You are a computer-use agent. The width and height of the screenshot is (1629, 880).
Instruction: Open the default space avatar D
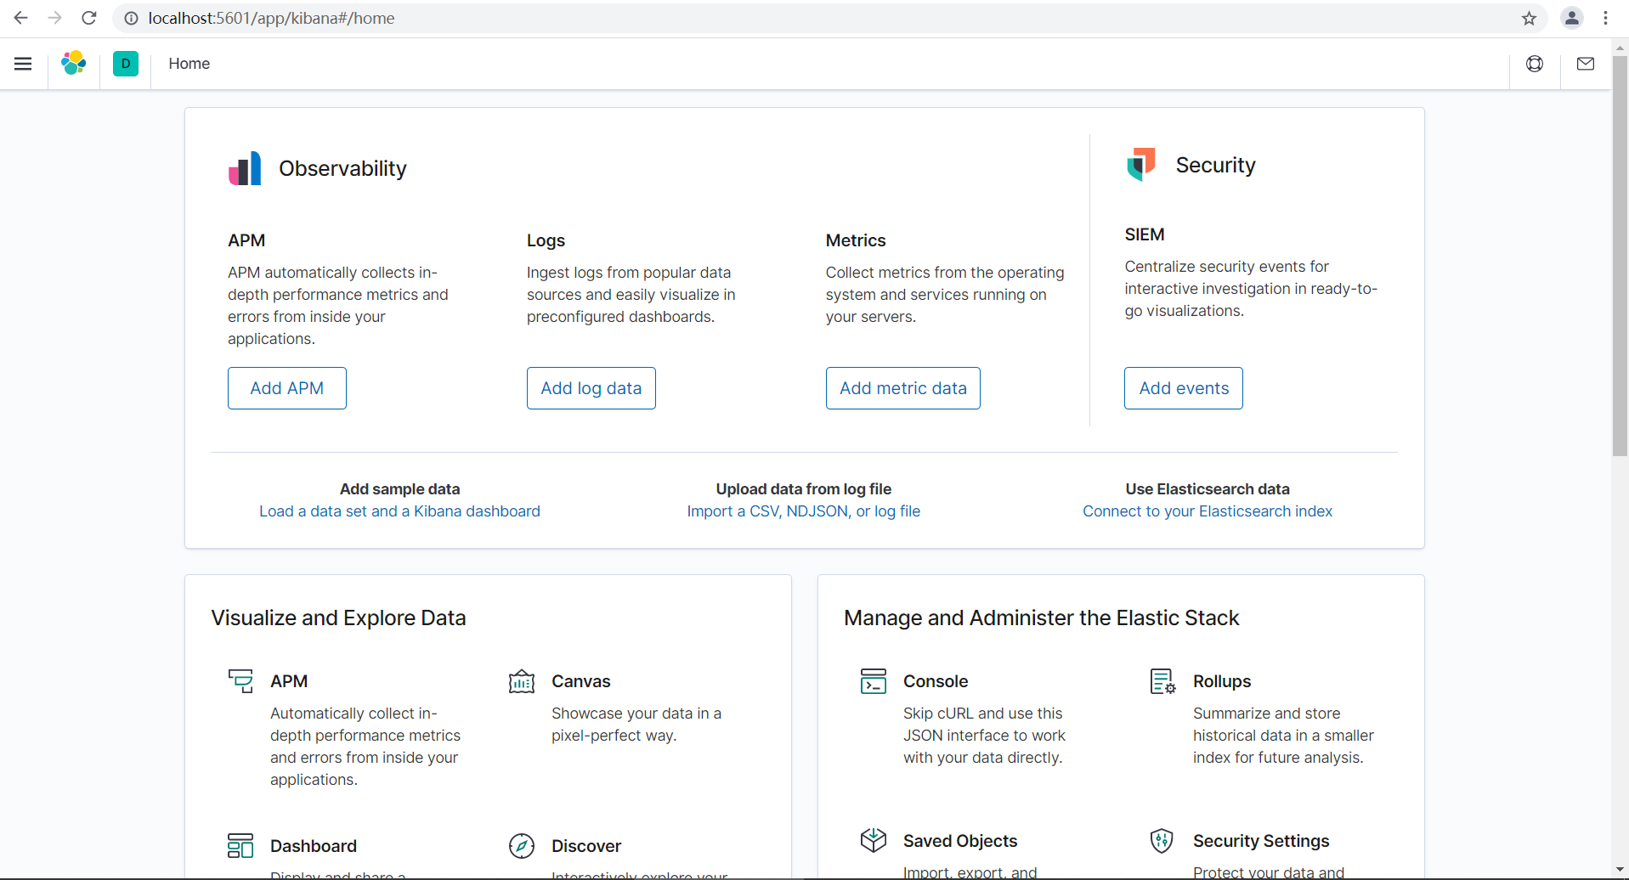pyautogui.click(x=126, y=64)
